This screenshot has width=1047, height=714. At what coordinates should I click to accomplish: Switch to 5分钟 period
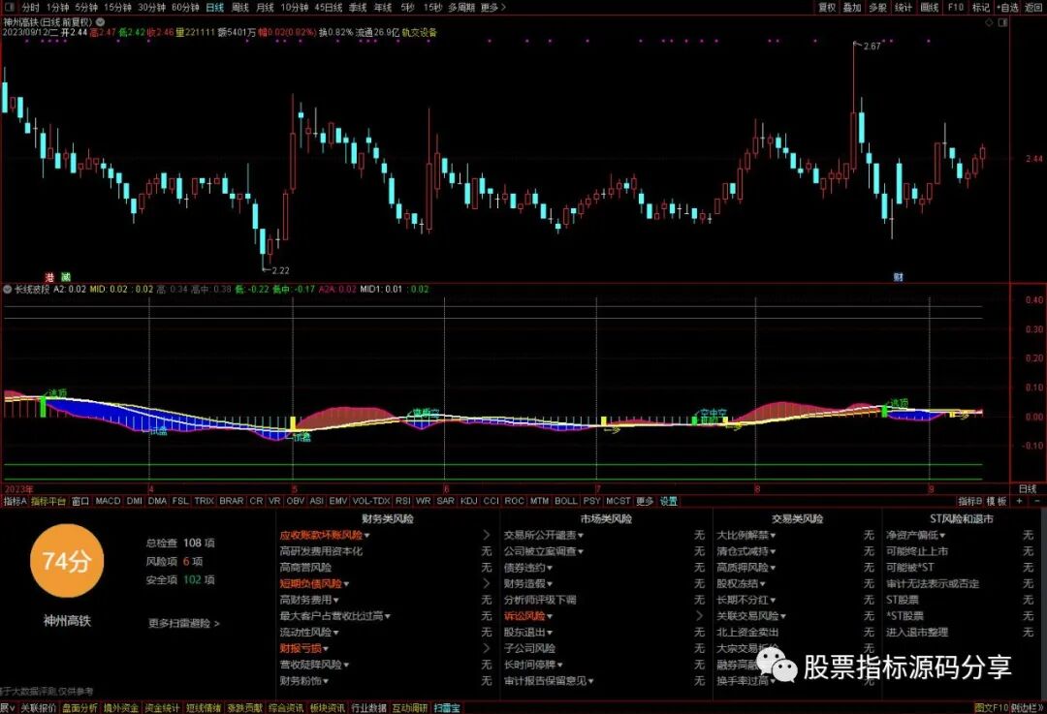point(86,8)
